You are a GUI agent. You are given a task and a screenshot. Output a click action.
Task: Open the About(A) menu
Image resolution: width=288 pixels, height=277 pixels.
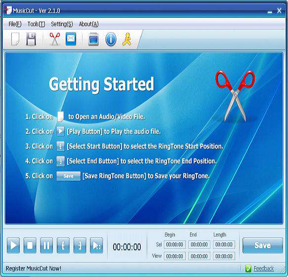pyautogui.click(x=89, y=24)
